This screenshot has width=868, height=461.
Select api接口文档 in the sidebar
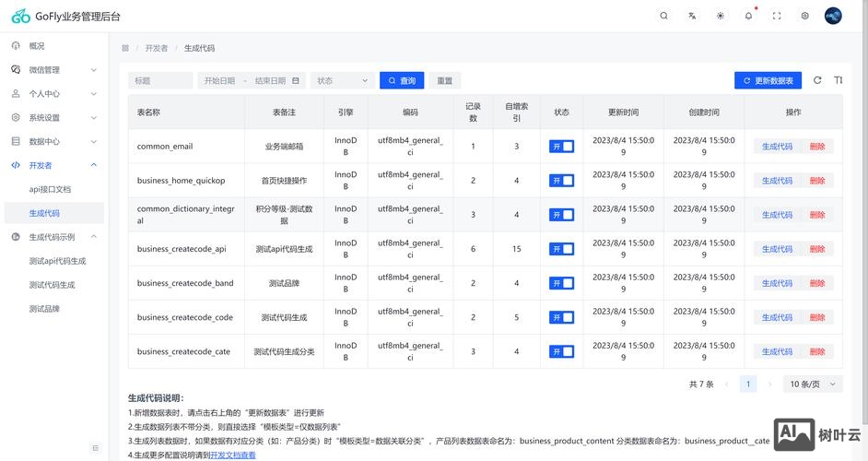[50, 189]
